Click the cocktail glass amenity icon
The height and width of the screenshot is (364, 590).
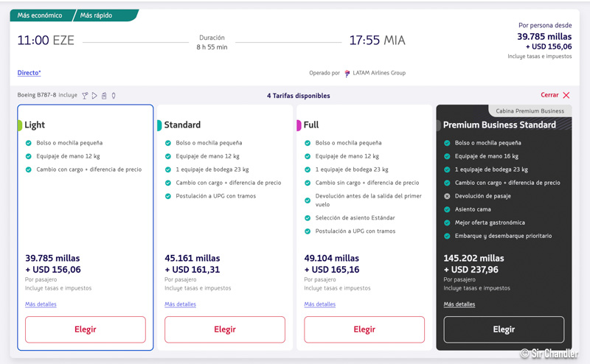85,96
